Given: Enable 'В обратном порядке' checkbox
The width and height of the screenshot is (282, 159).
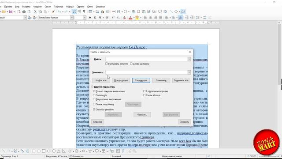Looking at the screenshot, I should (144, 91).
